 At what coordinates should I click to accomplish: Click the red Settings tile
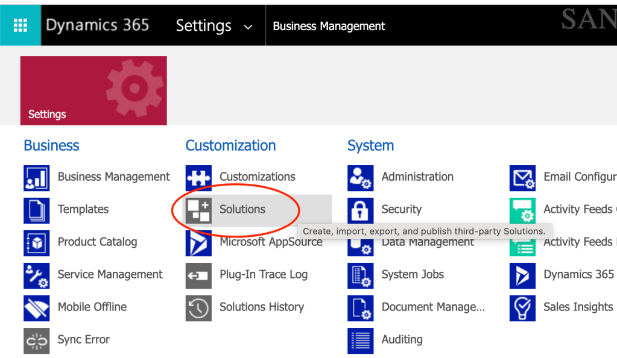click(93, 90)
